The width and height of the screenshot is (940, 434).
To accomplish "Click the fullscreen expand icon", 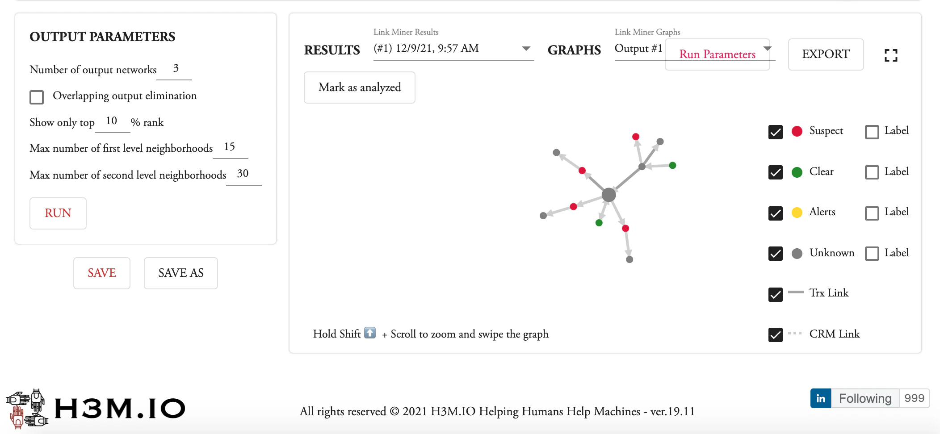I will pos(891,55).
